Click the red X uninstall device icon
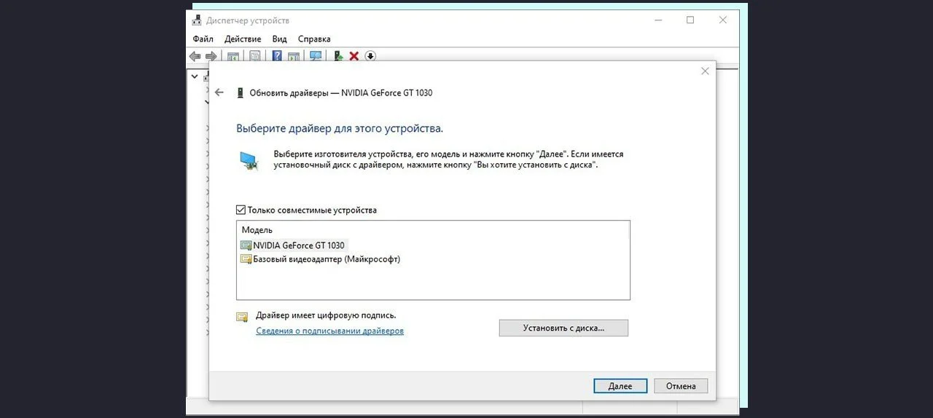 coord(354,56)
